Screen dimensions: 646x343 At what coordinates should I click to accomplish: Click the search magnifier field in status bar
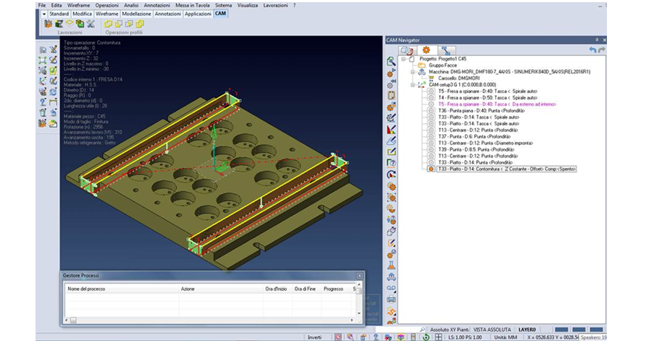click(400, 330)
